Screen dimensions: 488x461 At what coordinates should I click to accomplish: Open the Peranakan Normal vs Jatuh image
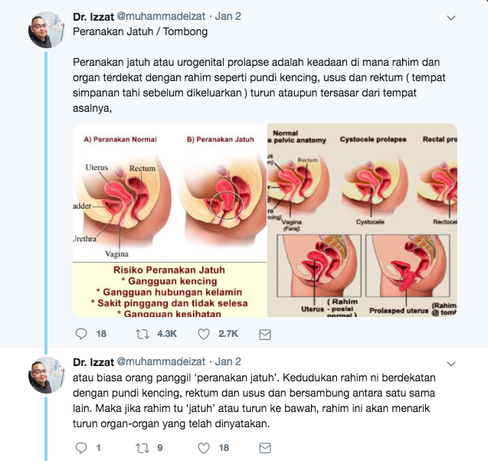pyautogui.click(x=169, y=221)
